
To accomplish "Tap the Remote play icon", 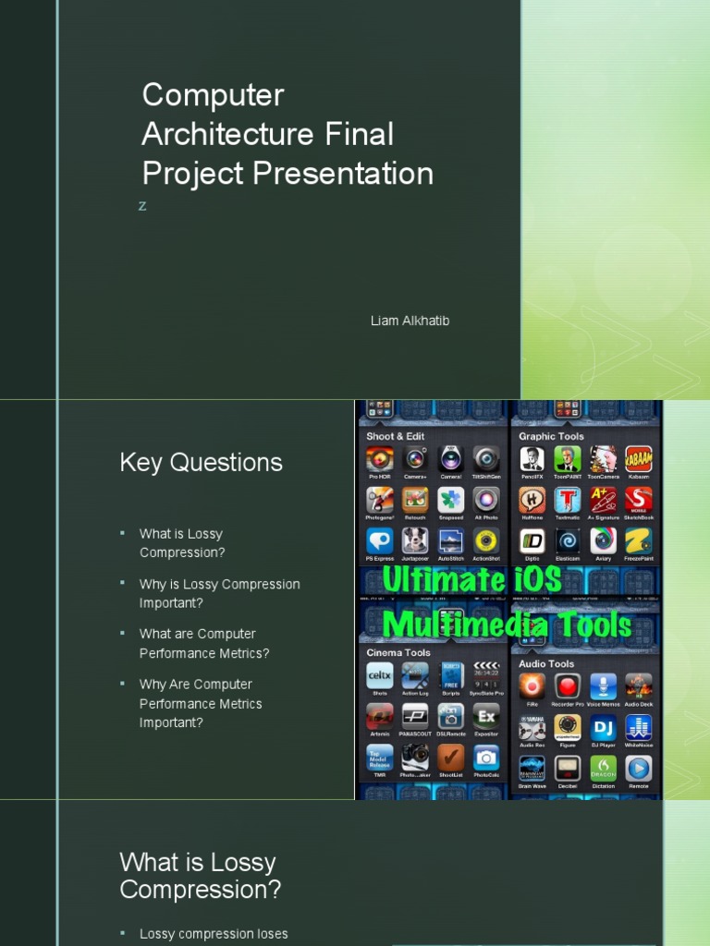I will 638,768.
